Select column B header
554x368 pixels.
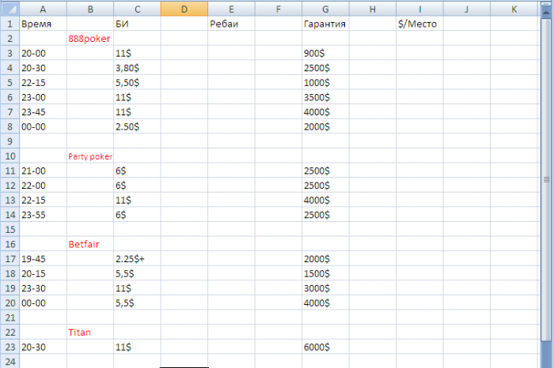tap(90, 9)
